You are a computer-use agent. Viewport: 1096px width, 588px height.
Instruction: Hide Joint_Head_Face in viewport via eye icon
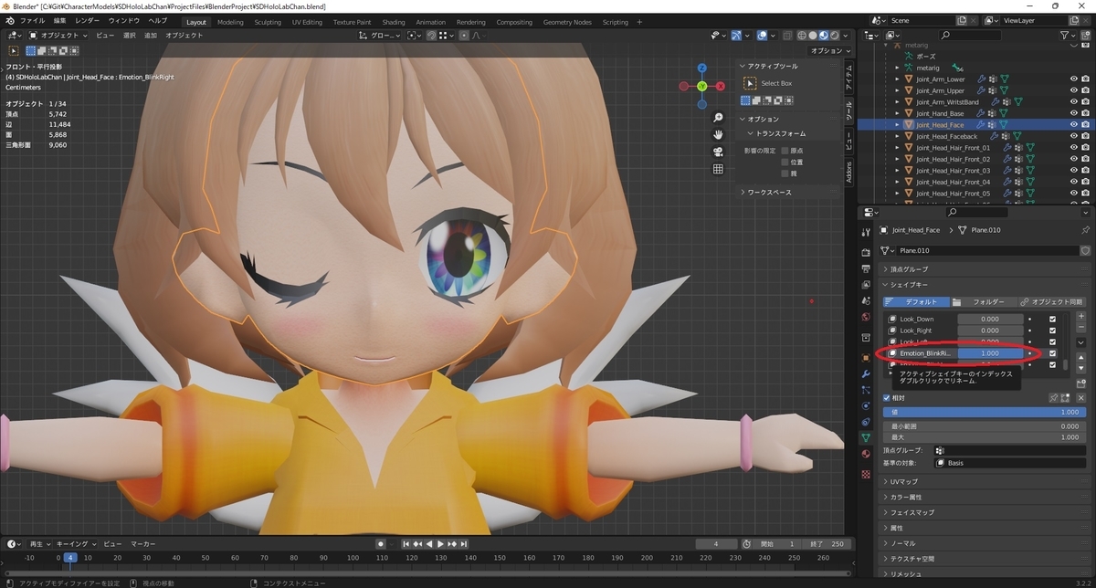click(1073, 125)
